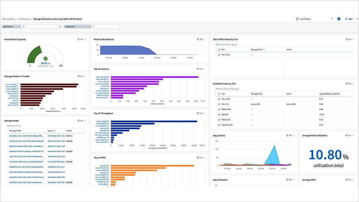359x202 pixels.
Task: Refresh the Overall Pool Capacity panel
Action: [79, 39]
